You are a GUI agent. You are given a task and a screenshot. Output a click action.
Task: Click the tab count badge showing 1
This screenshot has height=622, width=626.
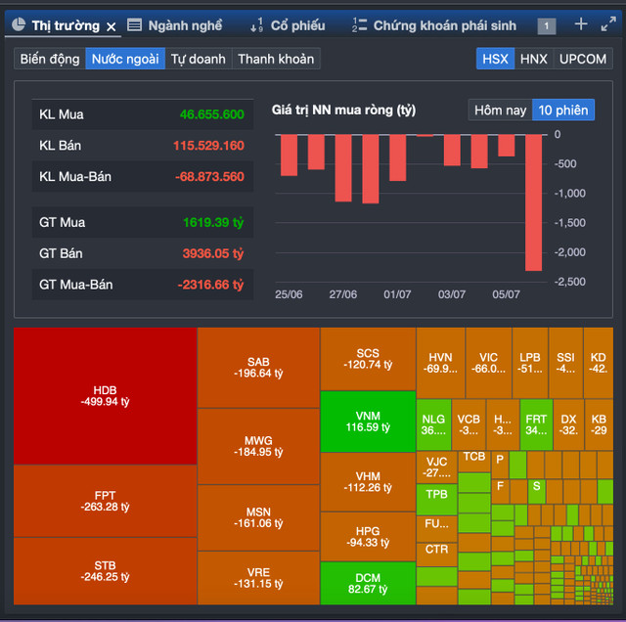[x=547, y=26]
